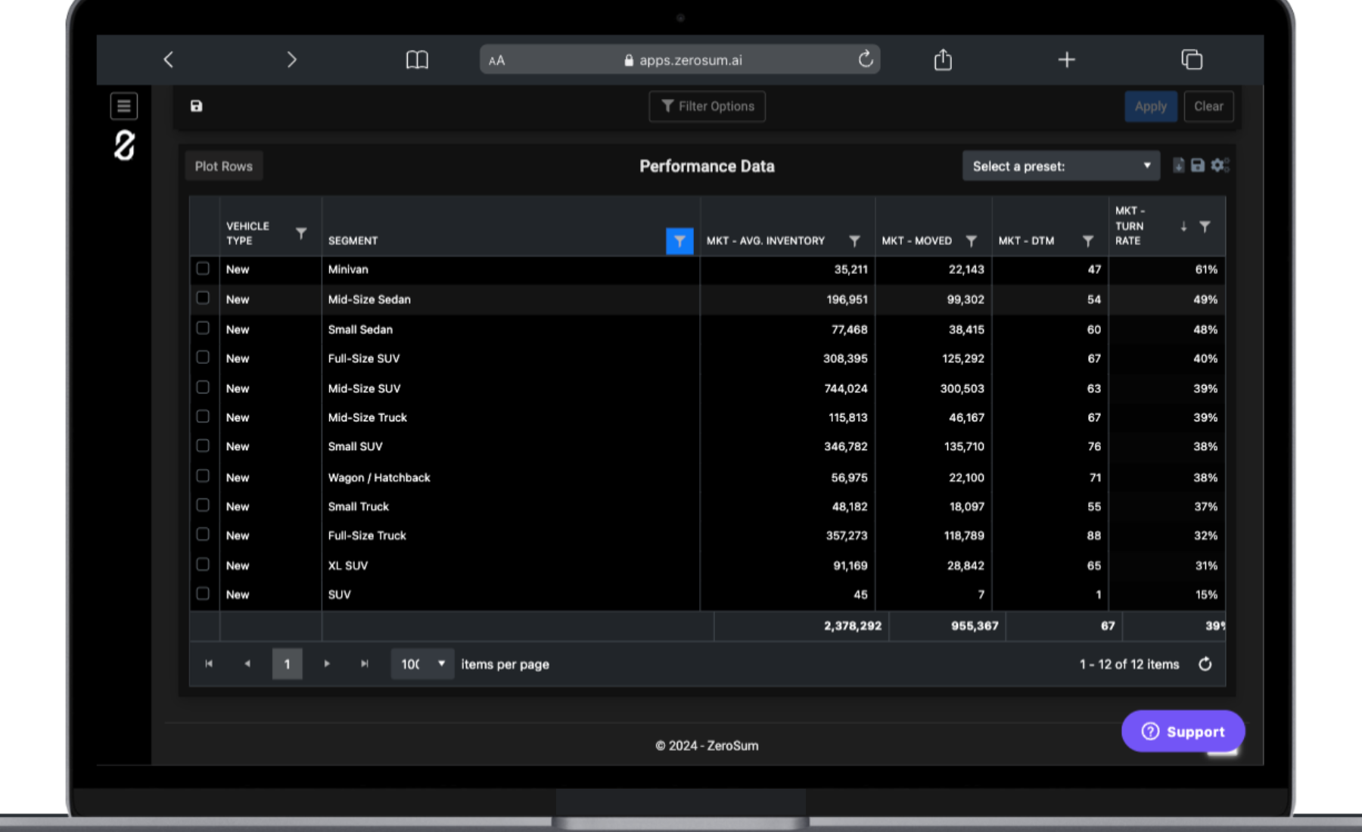Go to the next page arrow

pos(327,663)
